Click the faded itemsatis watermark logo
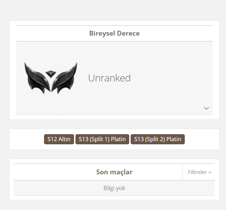 click(111, 104)
